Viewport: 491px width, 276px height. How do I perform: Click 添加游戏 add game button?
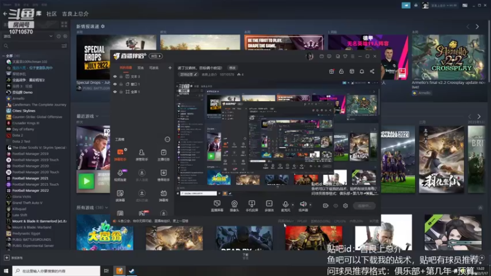tap(14, 258)
